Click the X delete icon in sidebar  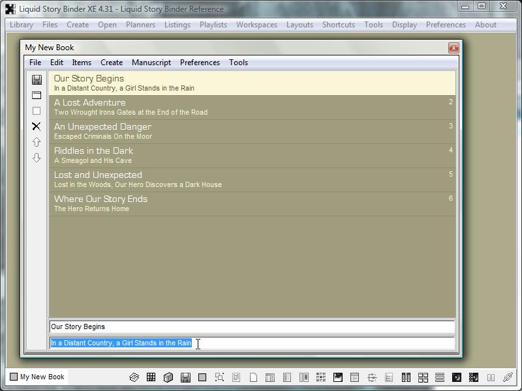pyautogui.click(x=37, y=126)
